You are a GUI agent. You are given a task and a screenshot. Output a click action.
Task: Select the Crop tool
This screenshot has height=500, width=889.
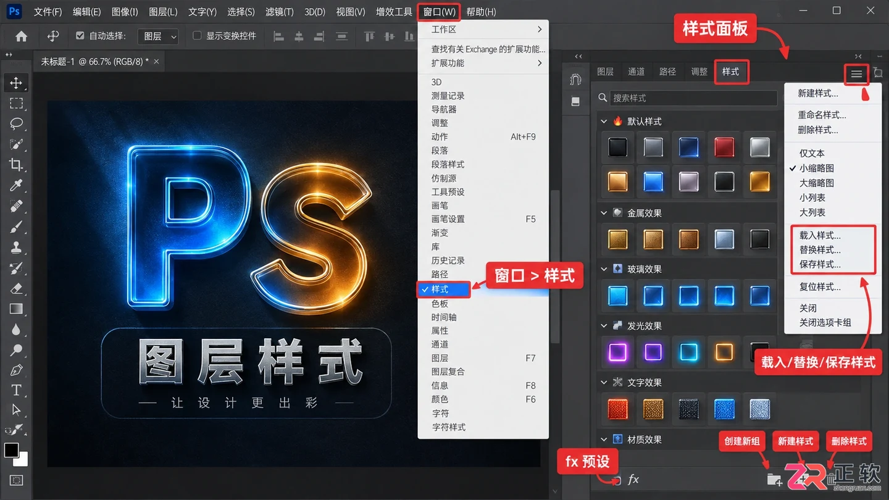16,165
